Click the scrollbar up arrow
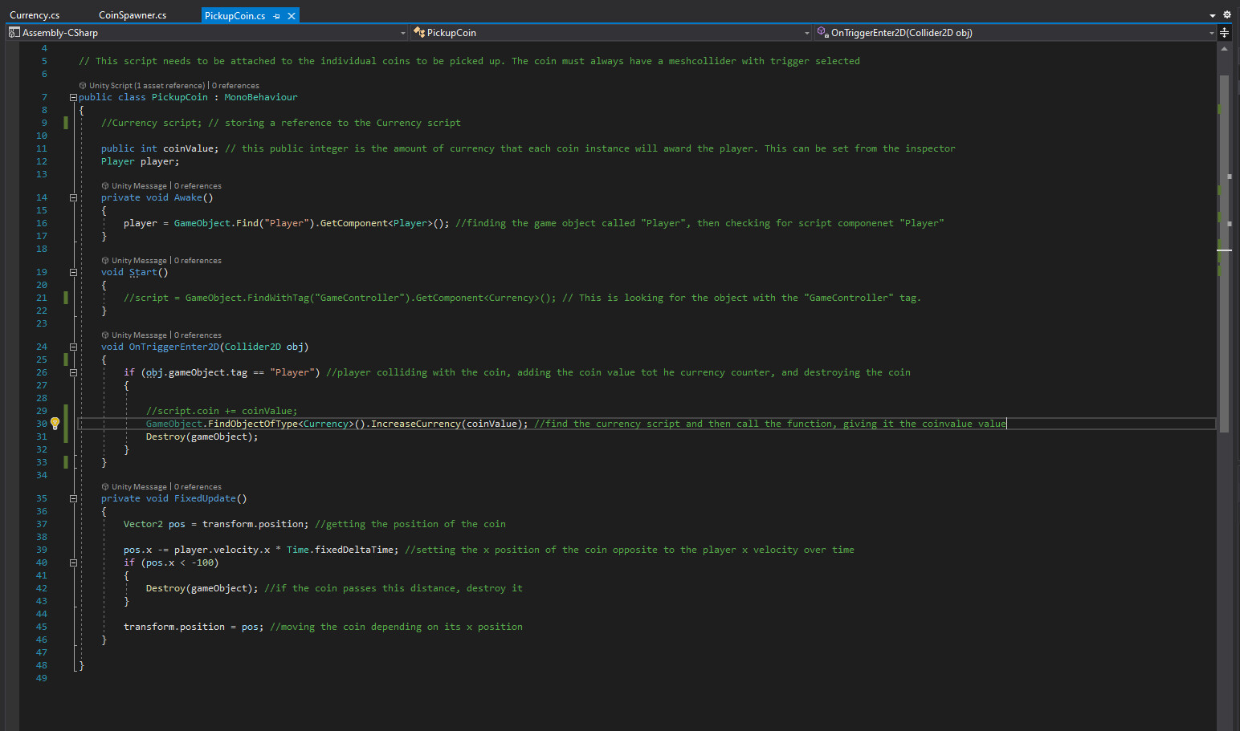 1224,49
